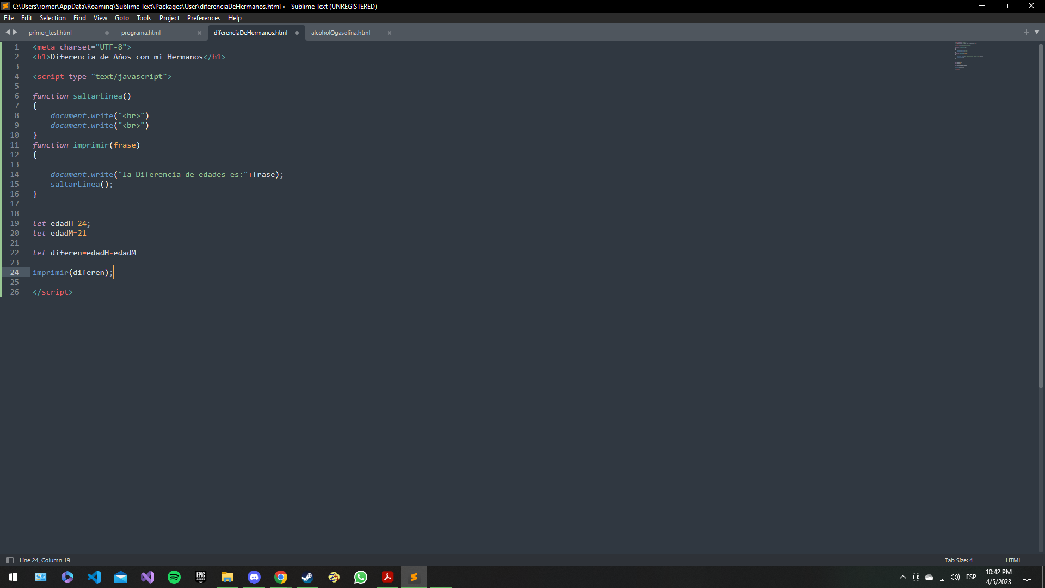The width and height of the screenshot is (1045, 588).
Task: Click unsaved dot on primer_test.html tab
Action: [x=107, y=33]
